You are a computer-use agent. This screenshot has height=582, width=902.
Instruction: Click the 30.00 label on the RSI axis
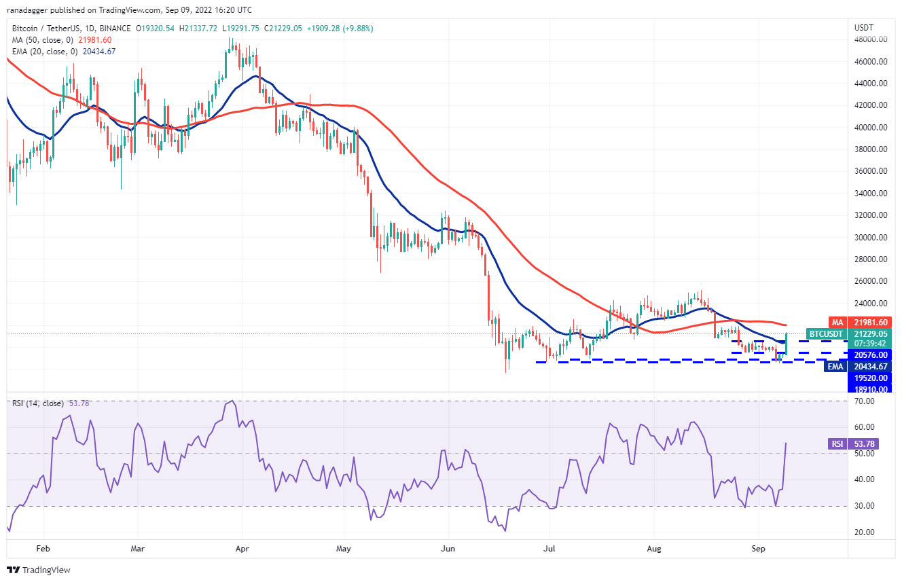coord(863,506)
